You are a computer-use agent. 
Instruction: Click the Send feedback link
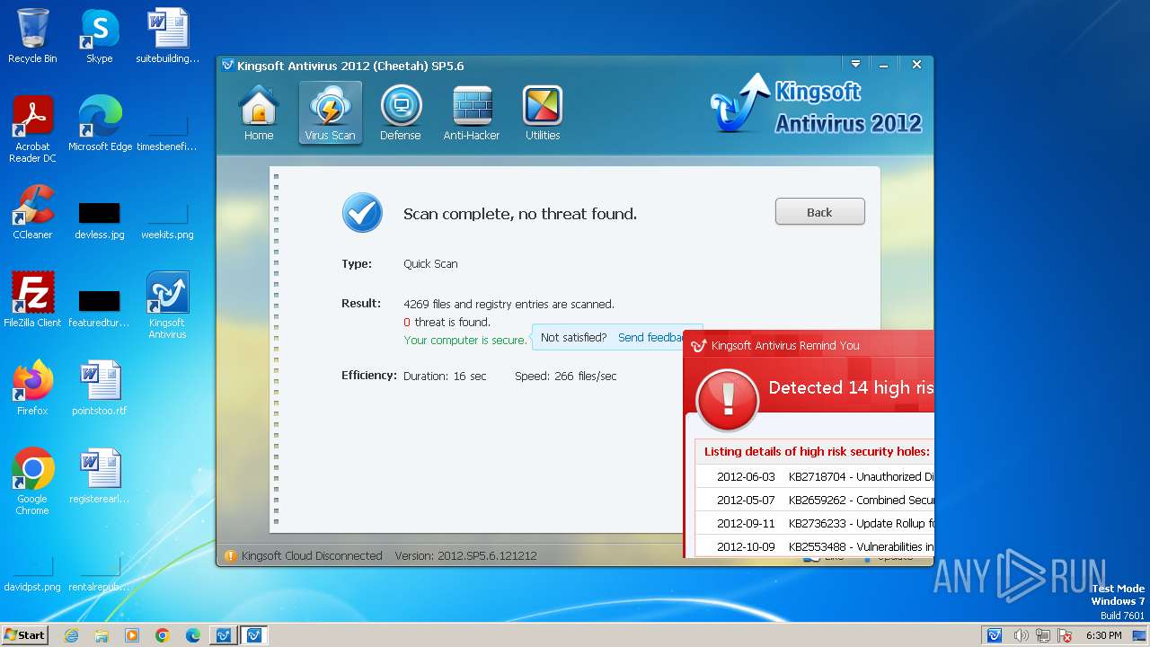pyautogui.click(x=650, y=338)
